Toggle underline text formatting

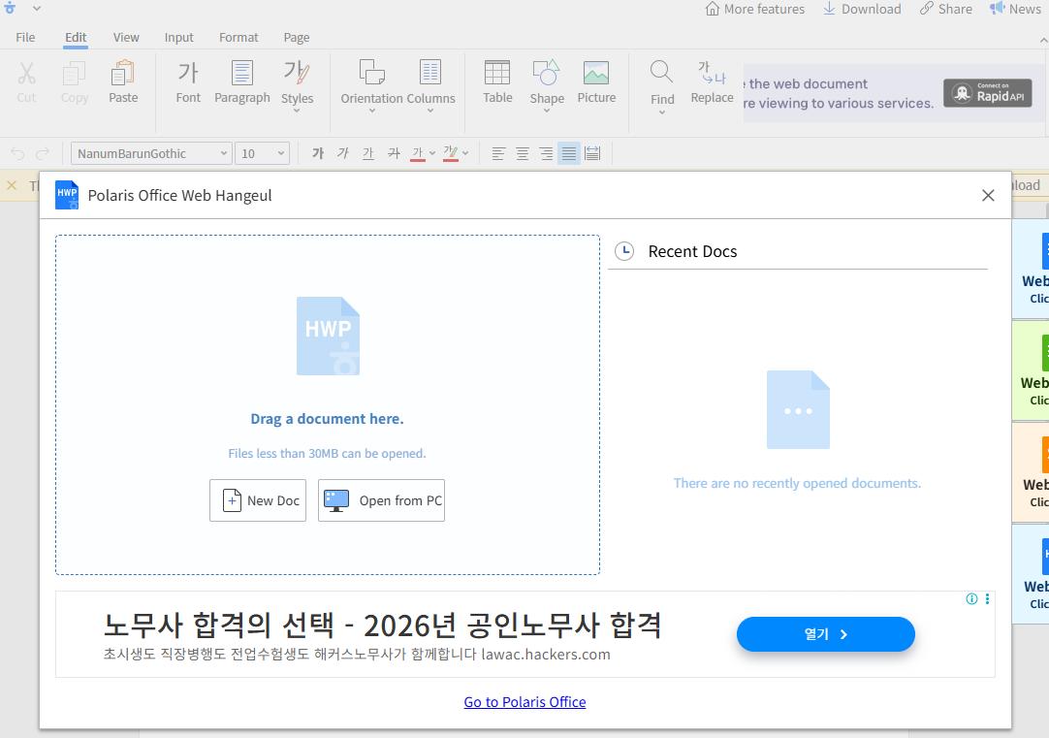(367, 153)
